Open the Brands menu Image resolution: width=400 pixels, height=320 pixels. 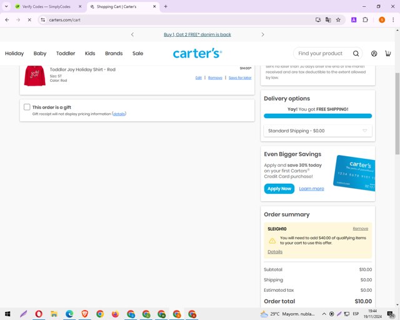[114, 53]
